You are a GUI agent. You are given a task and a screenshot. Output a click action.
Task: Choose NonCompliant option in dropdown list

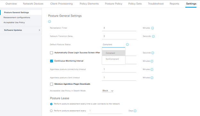113,59
